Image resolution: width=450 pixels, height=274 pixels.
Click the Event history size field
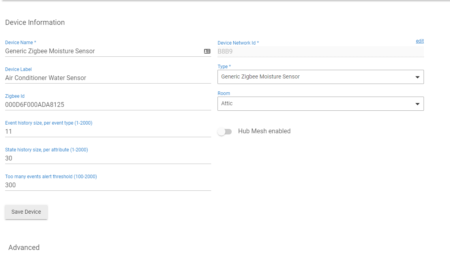point(108,132)
